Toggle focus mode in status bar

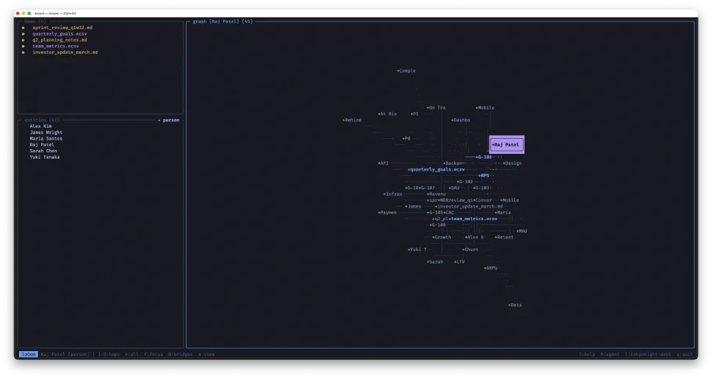[153, 354]
